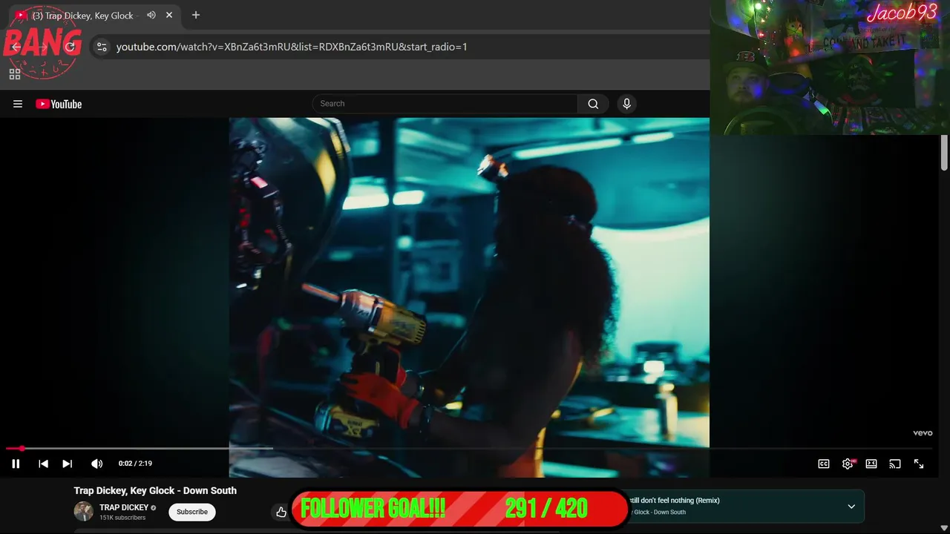Exit full screen view
This screenshot has height=534, width=950.
[x=919, y=464]
